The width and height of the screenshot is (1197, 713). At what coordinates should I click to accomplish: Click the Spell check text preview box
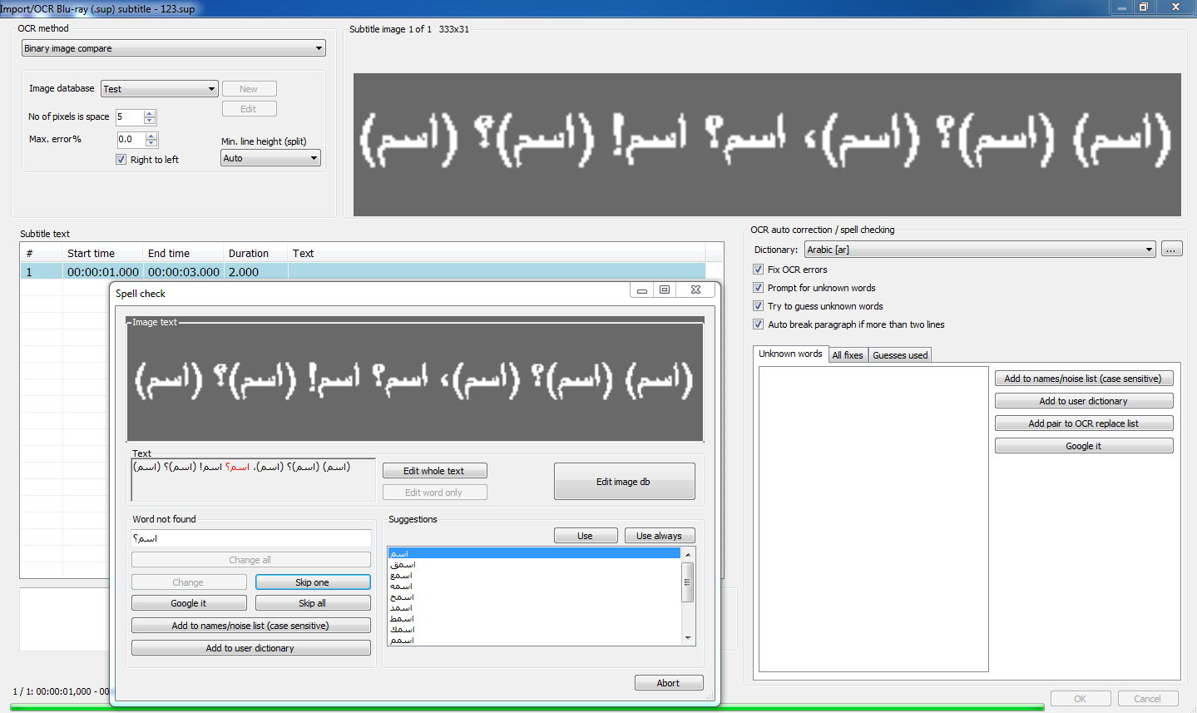tap(254, 480)
